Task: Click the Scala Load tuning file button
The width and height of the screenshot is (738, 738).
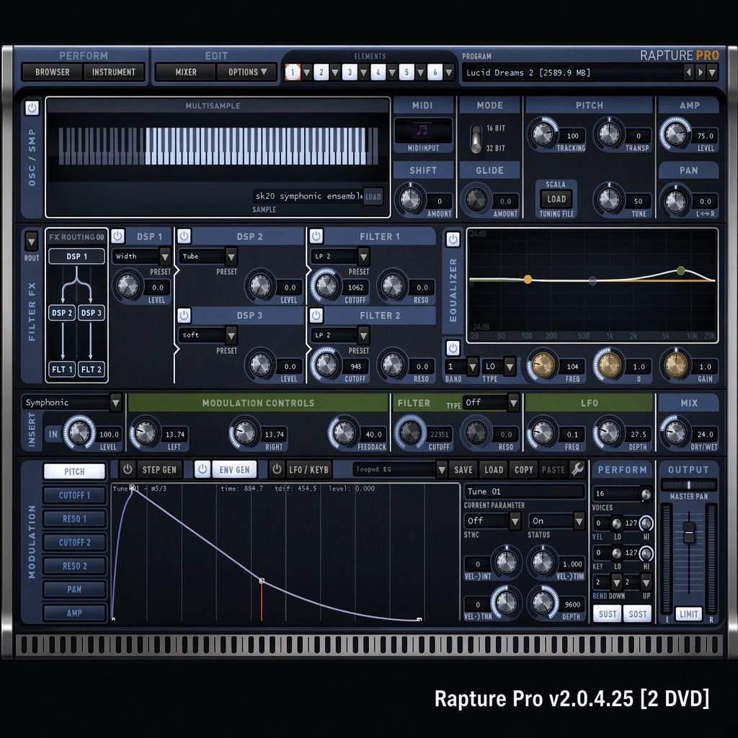Action: point(556,199)
